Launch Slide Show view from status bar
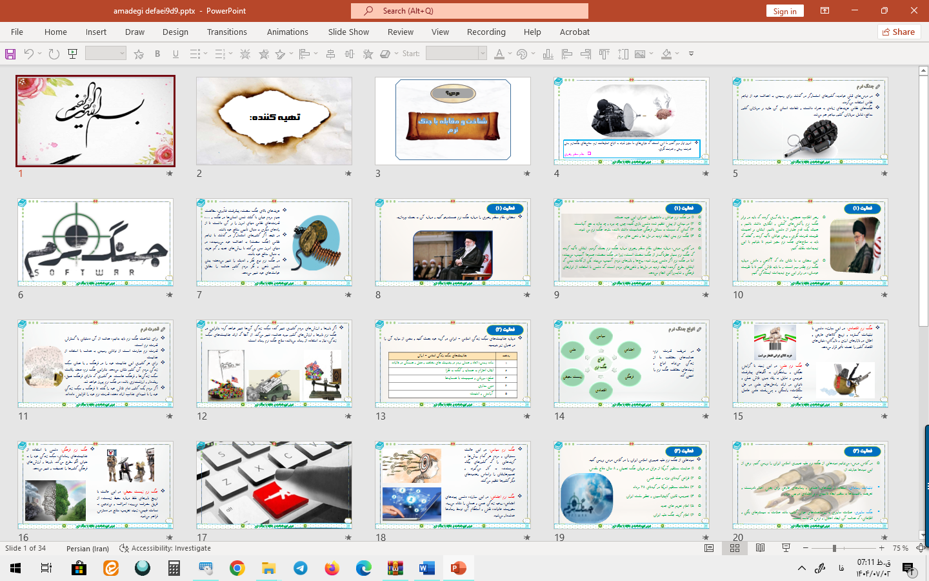This screenshot has height=581, width=929. pos(786,548)
